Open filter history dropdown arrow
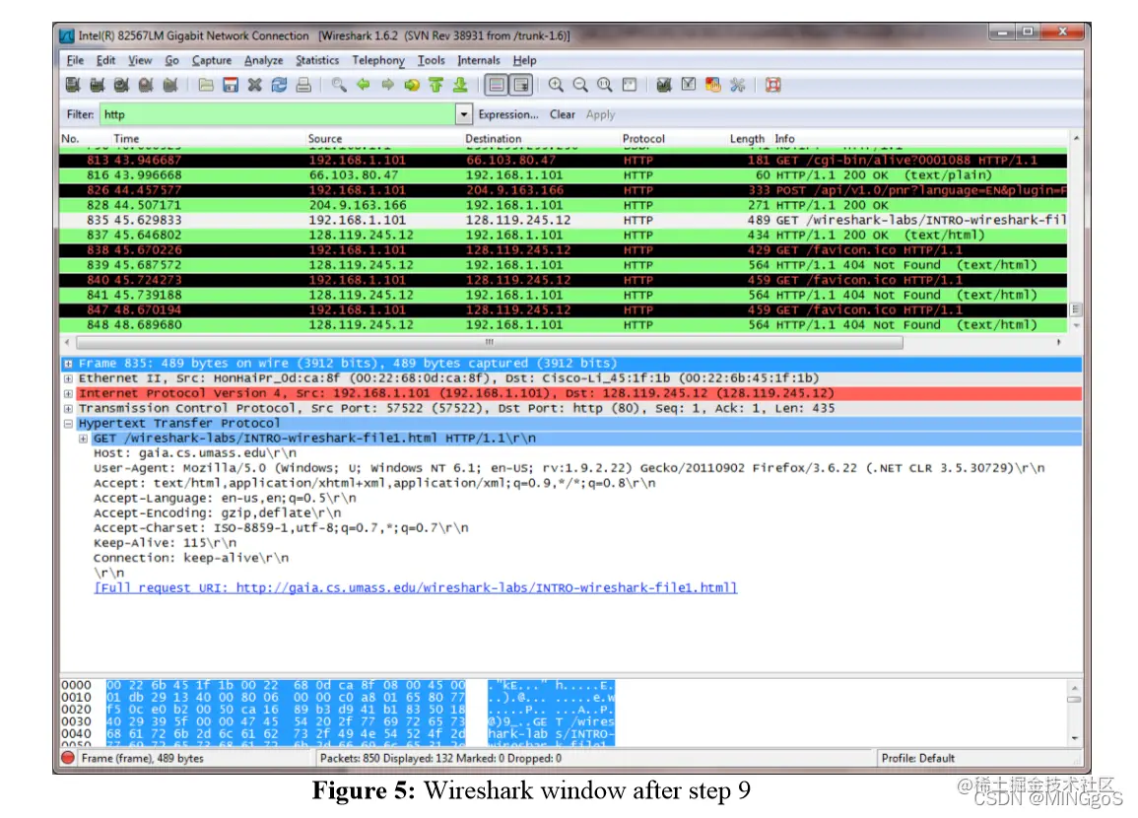 click(464, 114)
